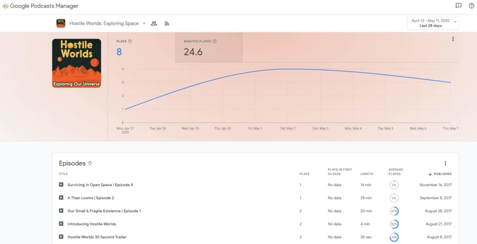Click the 76% average played progress circle

[x=394, y=237]
